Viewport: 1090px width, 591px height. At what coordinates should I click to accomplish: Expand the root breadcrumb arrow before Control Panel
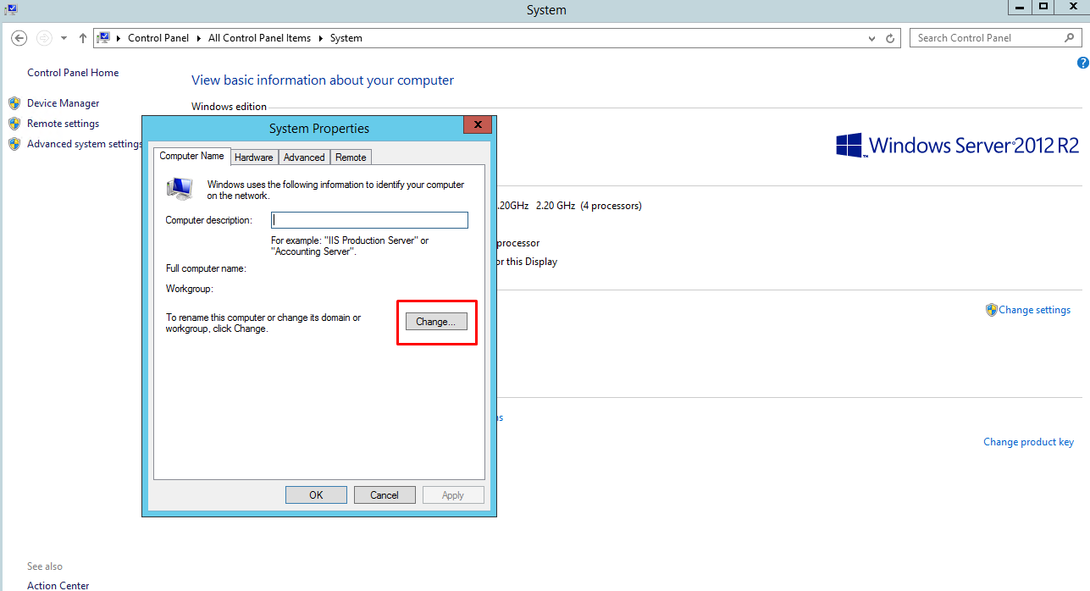[x=119, y=38]
